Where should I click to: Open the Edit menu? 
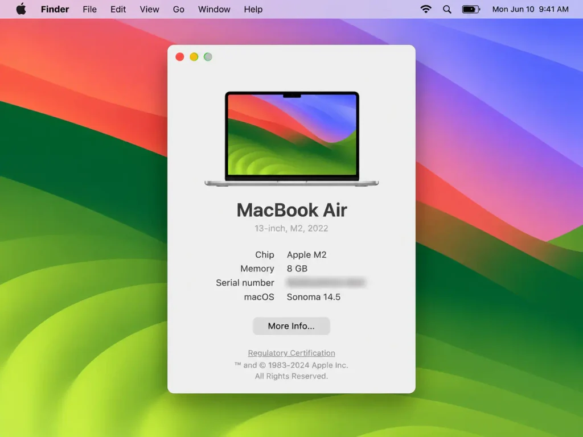tap(118, 9)
